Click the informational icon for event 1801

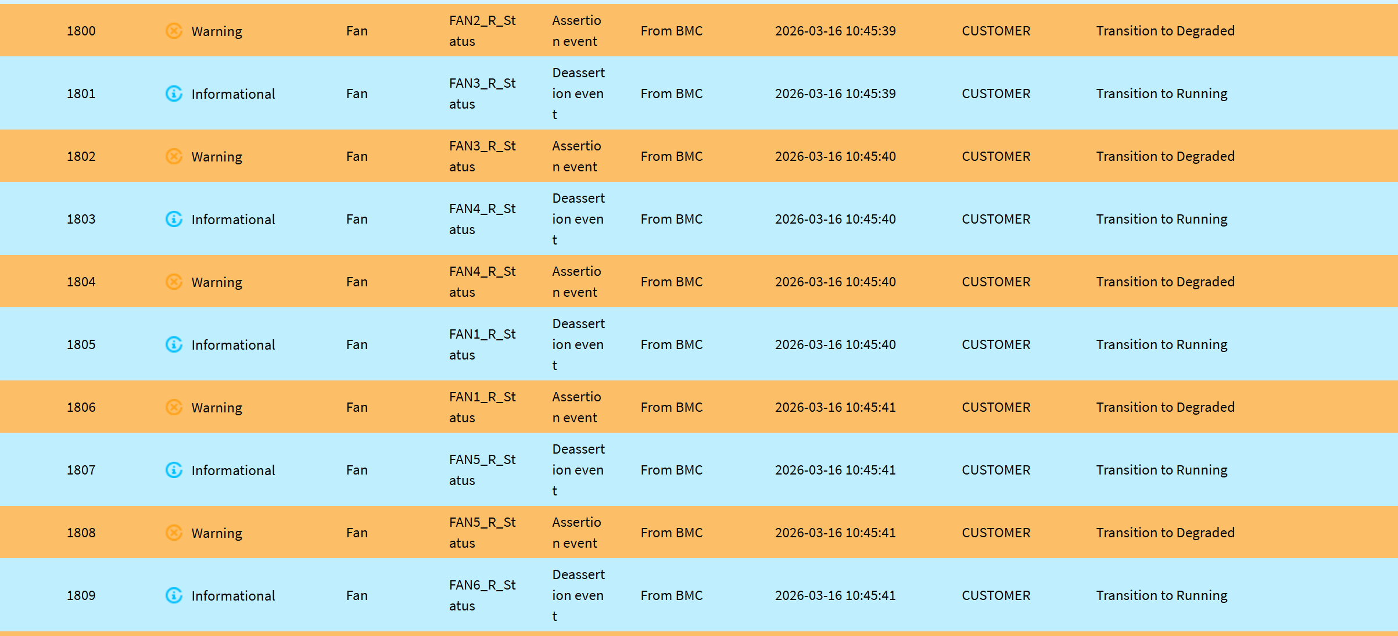point(174,94)
